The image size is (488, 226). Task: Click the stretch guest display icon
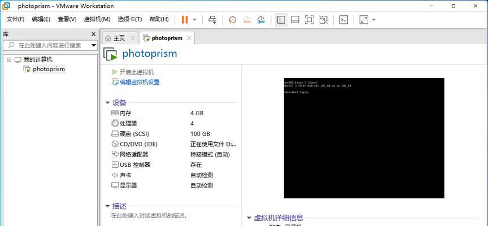[x=364, y=20]
